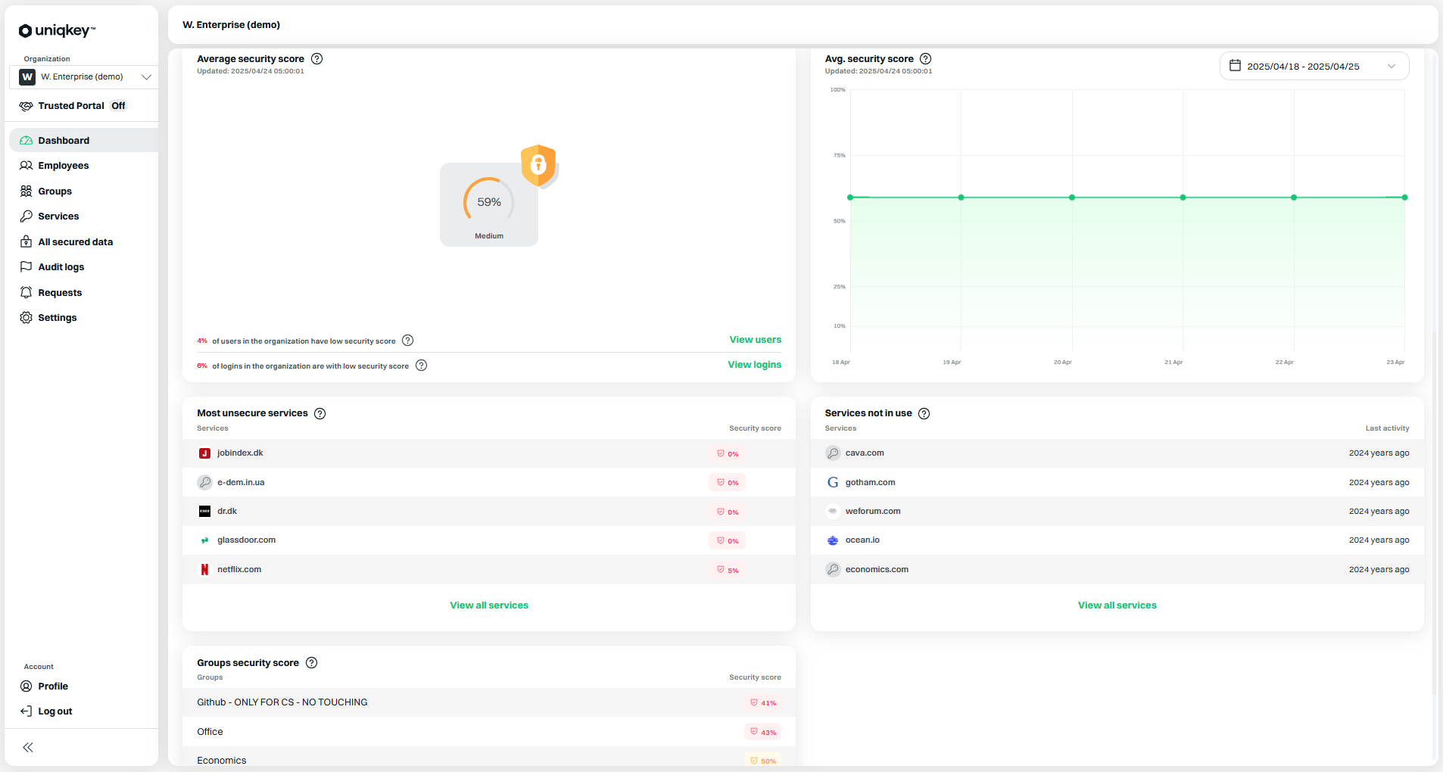Click help icon beside Most unsecure services
The image size is (1443, 772).
pyautogui.click(x=320, y=414)
